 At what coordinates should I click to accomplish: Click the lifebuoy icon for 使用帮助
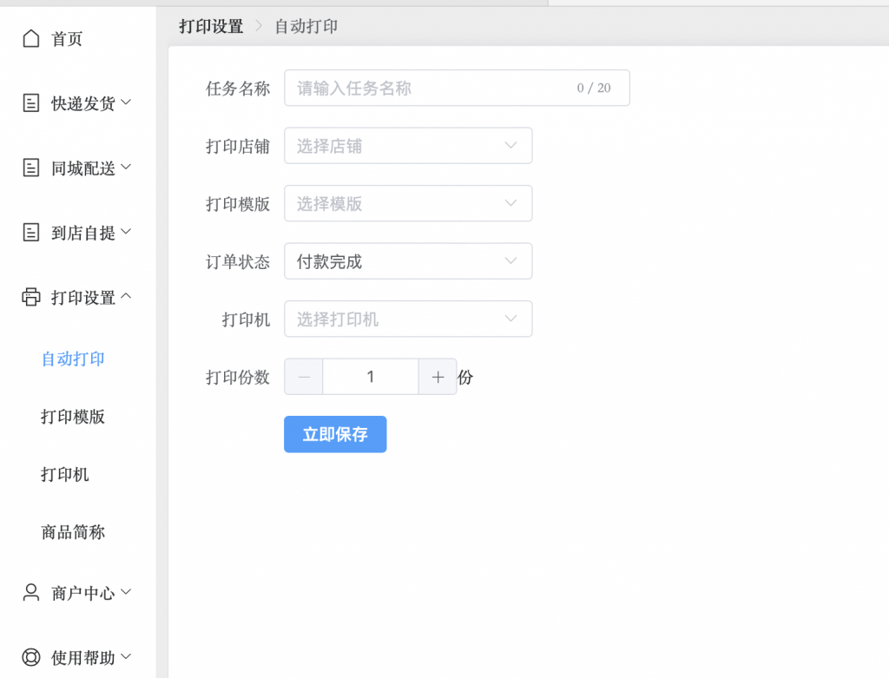[31, 657]
